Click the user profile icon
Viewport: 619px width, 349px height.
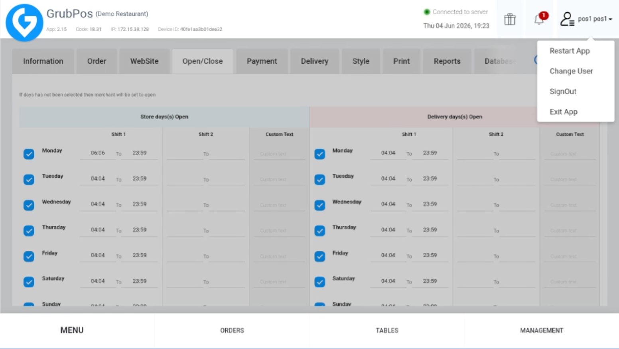[x=567, y=19]
